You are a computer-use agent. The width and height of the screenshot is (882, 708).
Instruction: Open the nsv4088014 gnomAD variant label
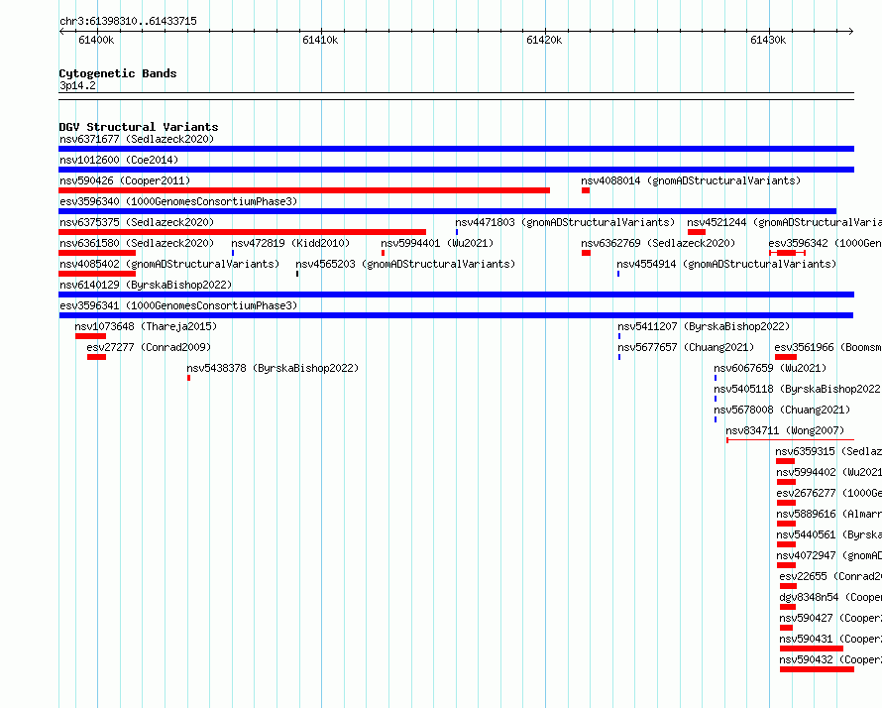click(x=691, y=180)
